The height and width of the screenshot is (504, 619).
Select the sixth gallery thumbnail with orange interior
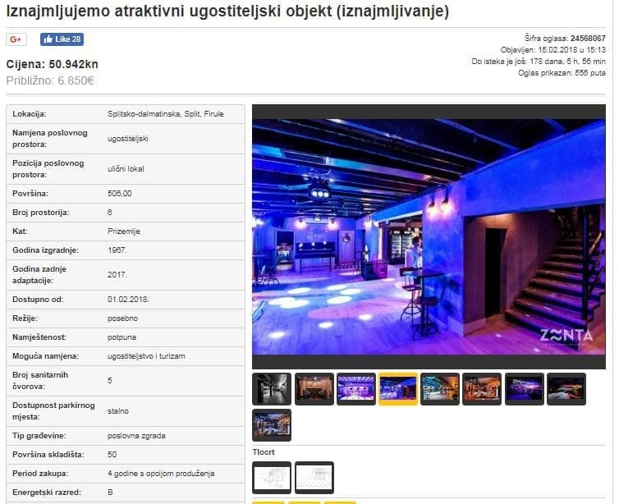click(x=482, y=389)
